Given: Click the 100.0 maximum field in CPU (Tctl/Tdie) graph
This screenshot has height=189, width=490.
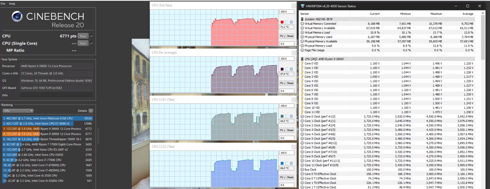Looking at the screenshot, I should [x=287, y=12].
